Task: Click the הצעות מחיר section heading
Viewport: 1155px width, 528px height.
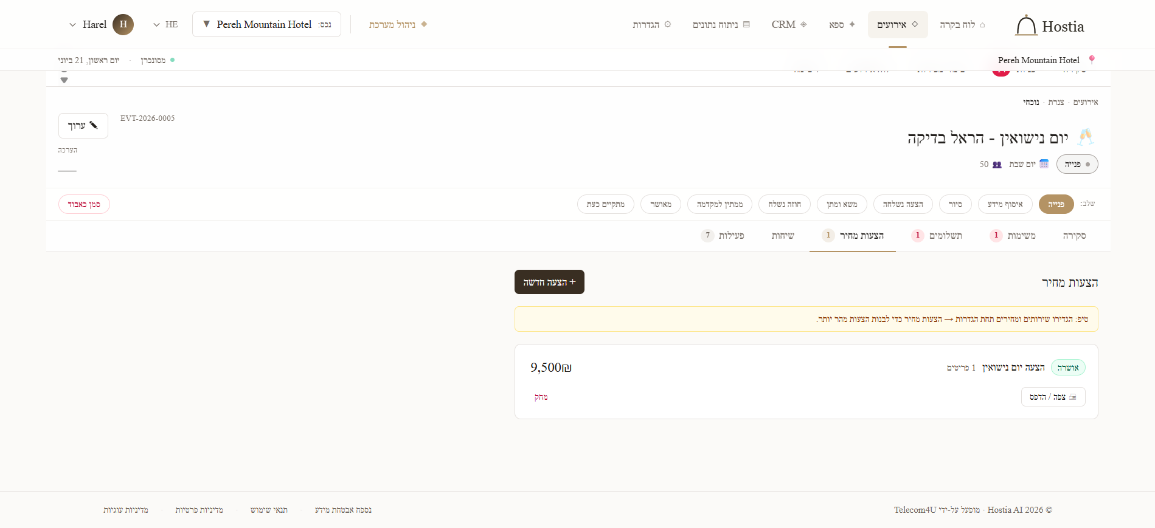Action: 1070,283
